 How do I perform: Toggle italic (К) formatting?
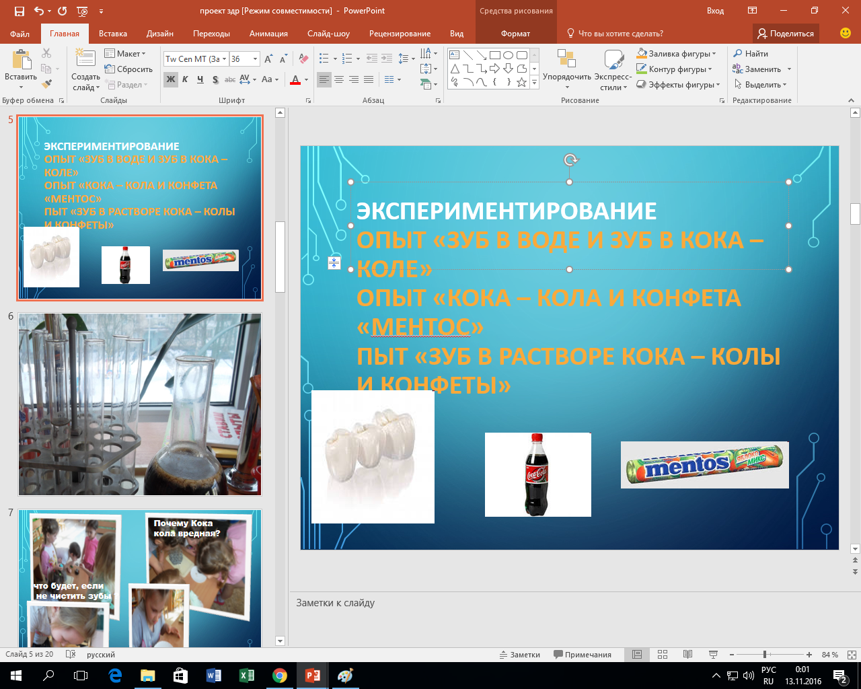185,79
